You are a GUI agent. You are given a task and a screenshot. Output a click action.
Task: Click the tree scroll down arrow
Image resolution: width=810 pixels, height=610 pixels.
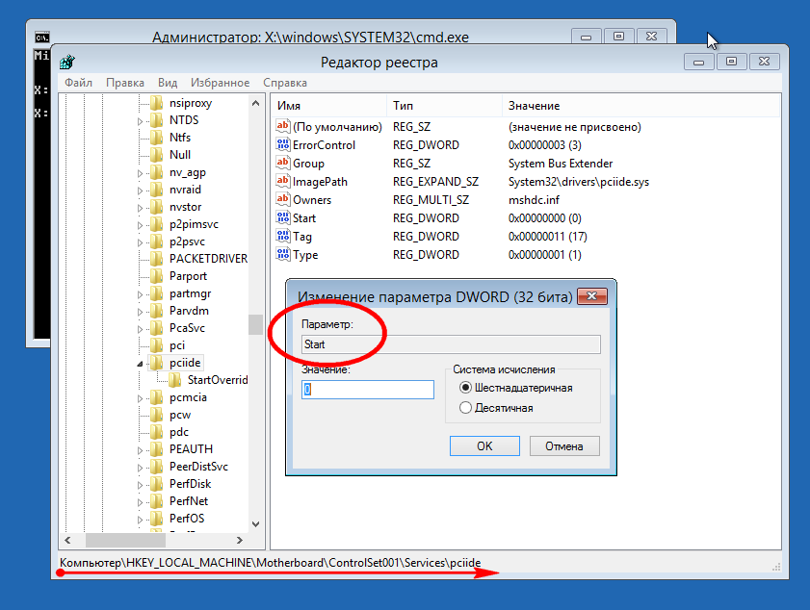click(x=255, y=523)
